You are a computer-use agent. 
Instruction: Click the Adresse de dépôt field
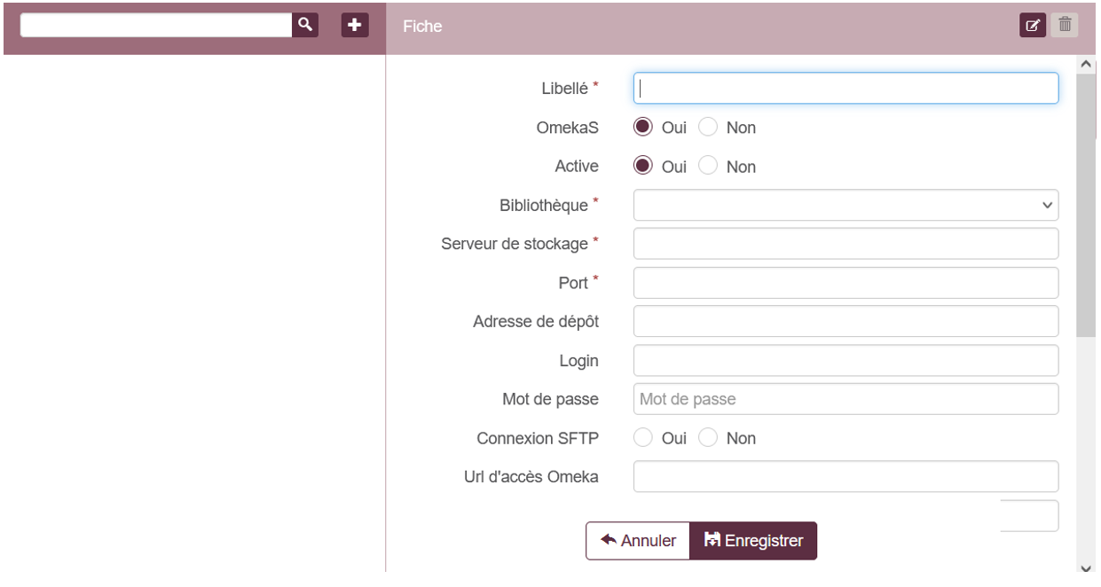pos(845,320)
